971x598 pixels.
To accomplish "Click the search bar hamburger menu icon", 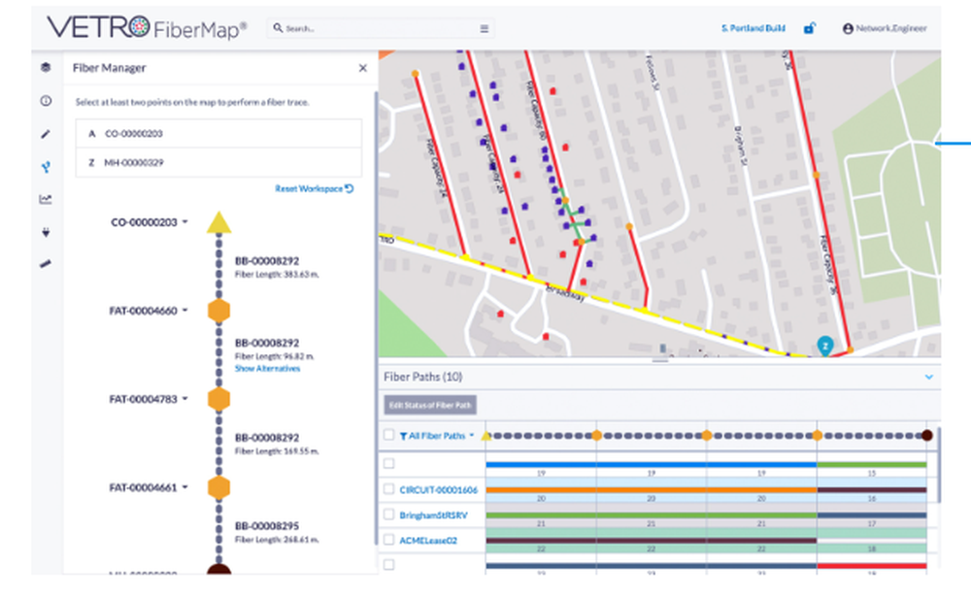I will pos(485,28).
